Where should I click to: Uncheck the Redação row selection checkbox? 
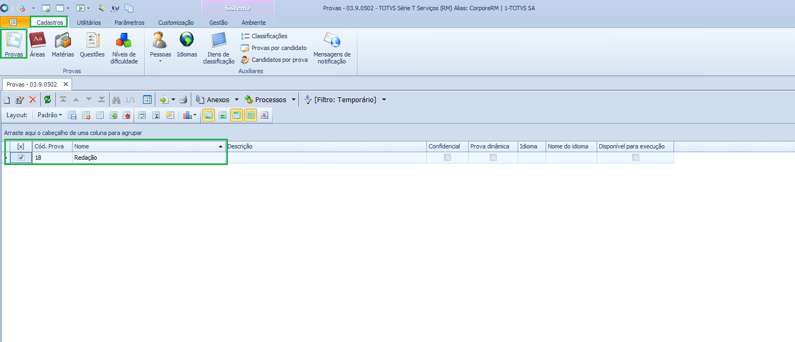pyautogui.click(x=21, y=158)
